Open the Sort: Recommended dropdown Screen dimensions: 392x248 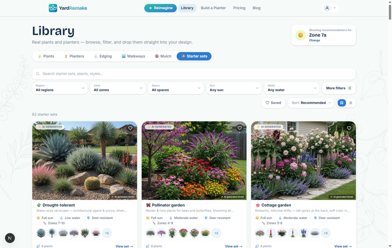(311, 103)
